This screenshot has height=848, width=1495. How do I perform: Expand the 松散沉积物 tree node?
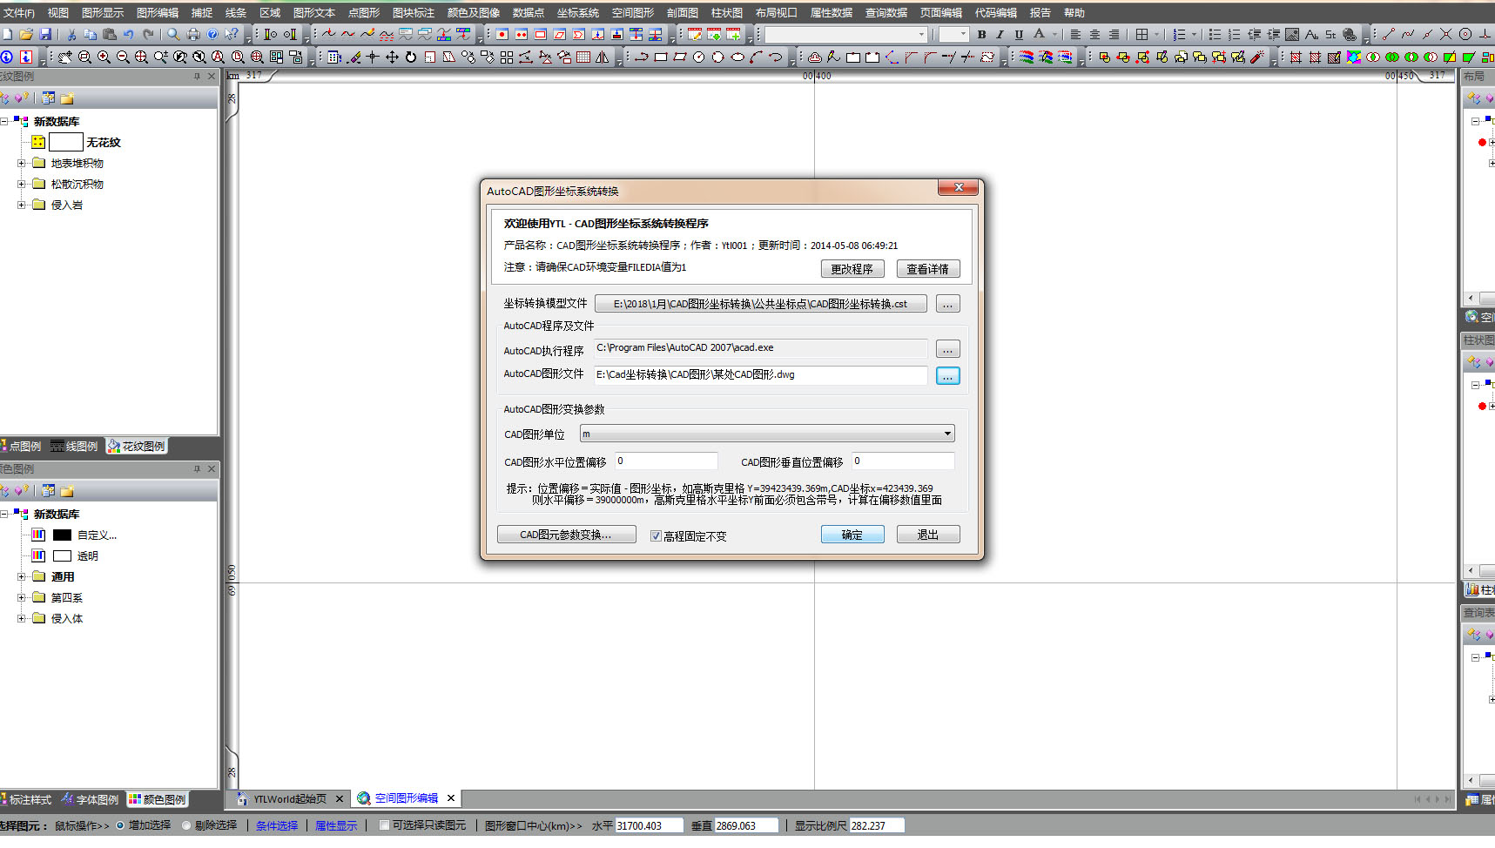pyautogui.click(x=22, y=184)
